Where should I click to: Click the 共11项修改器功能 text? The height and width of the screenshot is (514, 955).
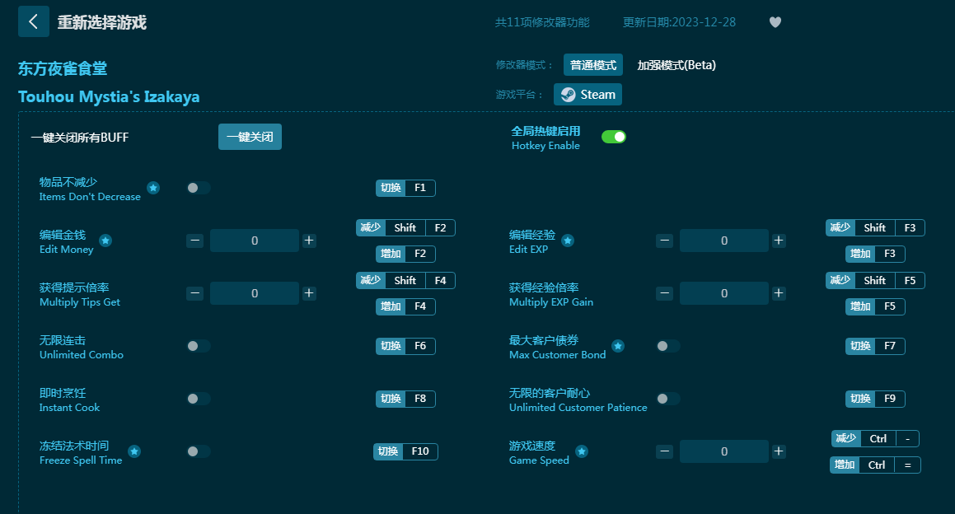[542, 22]
